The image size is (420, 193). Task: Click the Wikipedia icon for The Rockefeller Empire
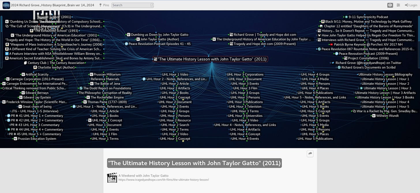tap(88, 97)
